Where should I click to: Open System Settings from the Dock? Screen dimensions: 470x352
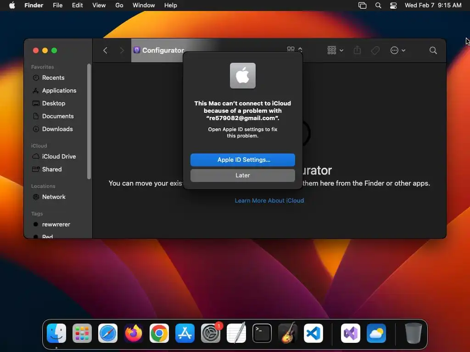(210, 333)
